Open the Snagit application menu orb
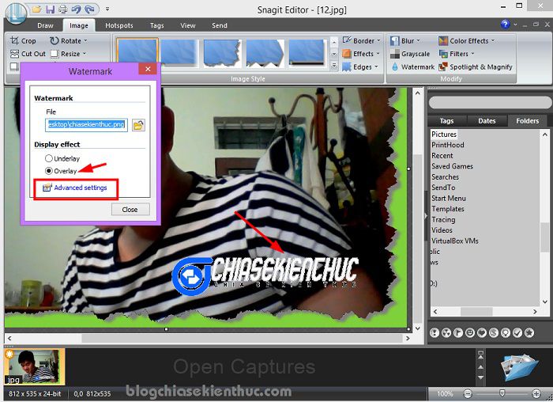 click(x=16, y=13)
